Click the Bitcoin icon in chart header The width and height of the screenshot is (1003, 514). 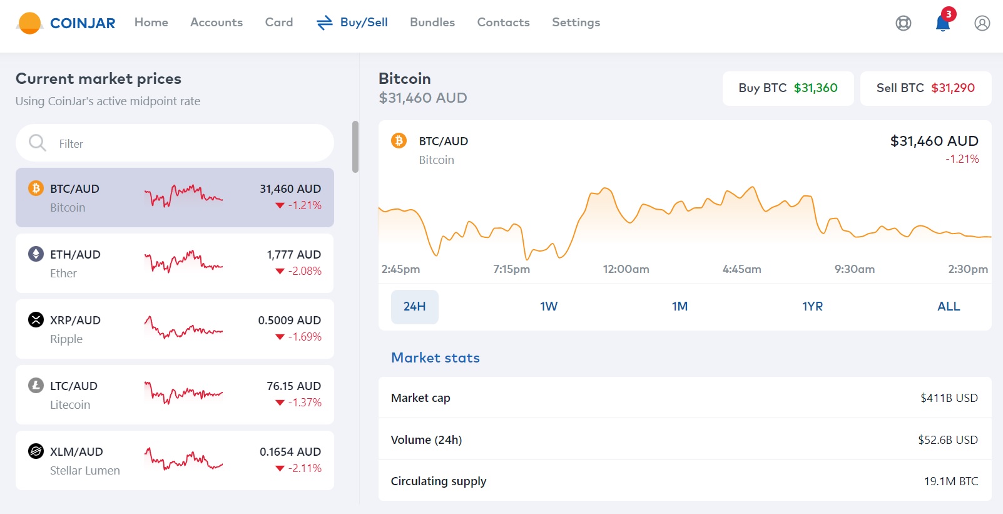pyautogui.click(x=399, y=140)
